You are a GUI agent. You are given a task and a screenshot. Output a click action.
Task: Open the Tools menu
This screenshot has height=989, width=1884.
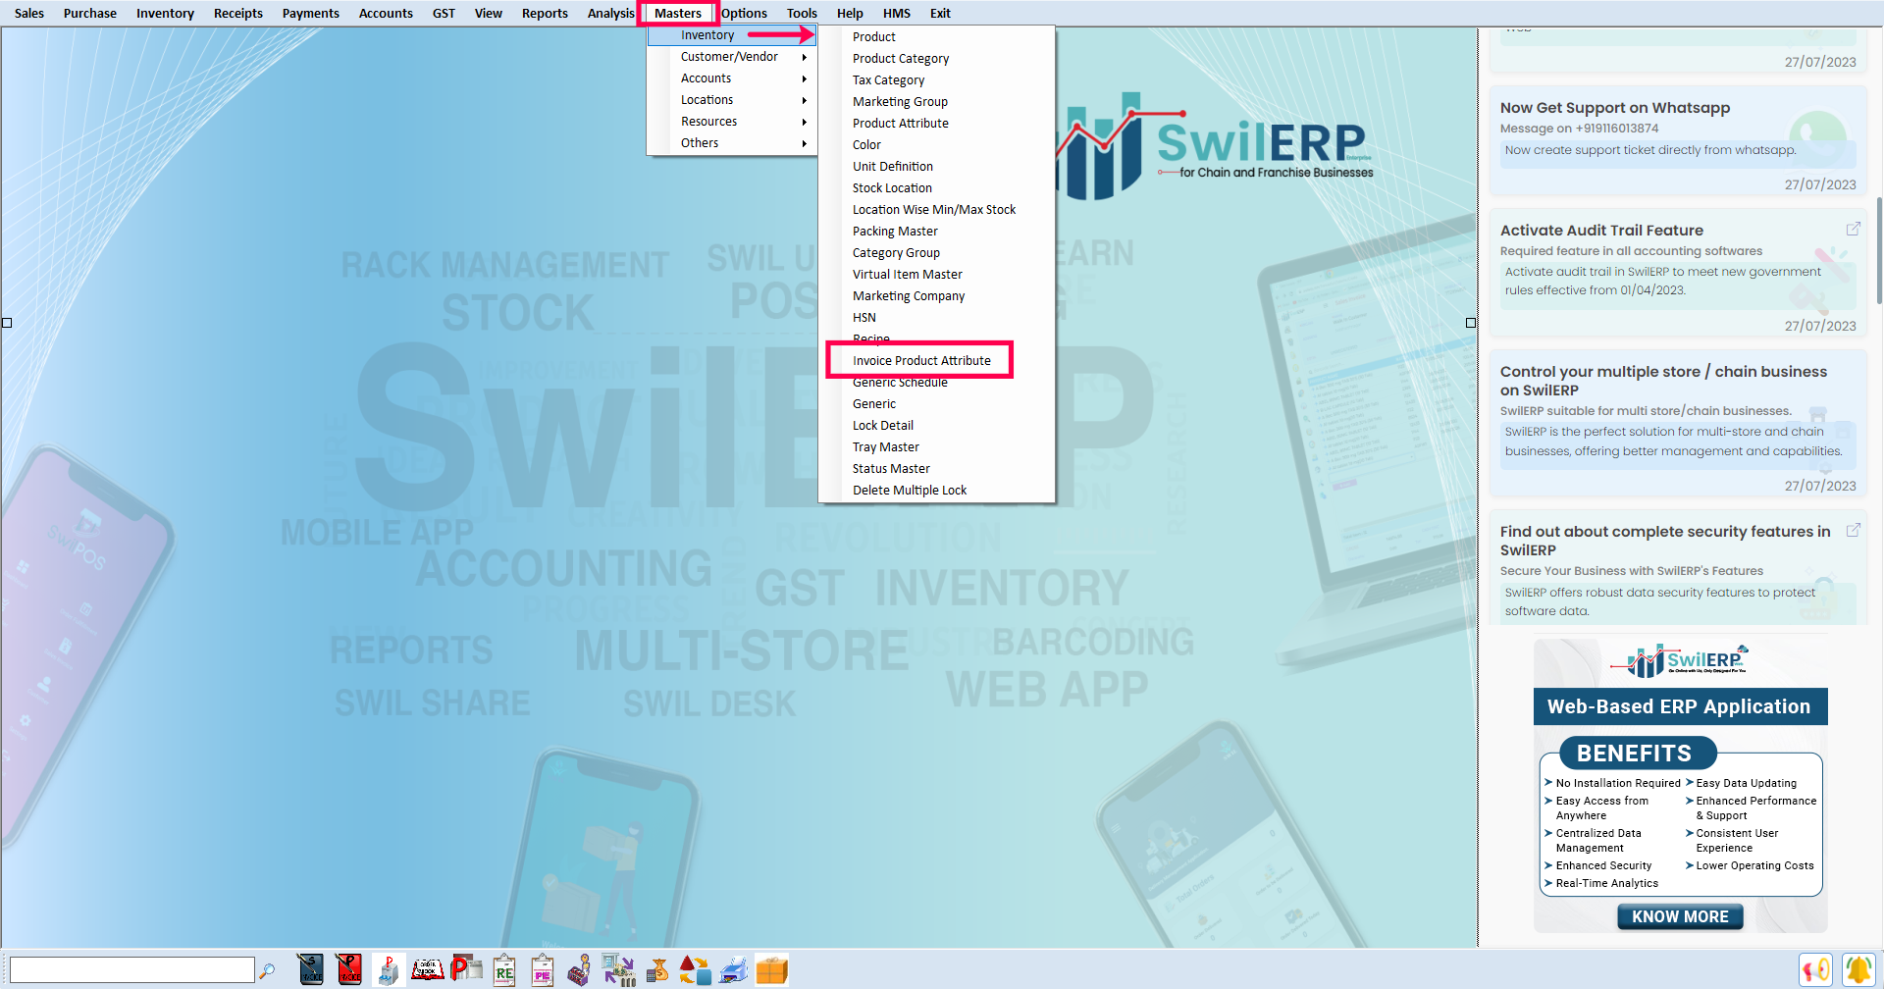pyautogui.click(x=802, y=13)
